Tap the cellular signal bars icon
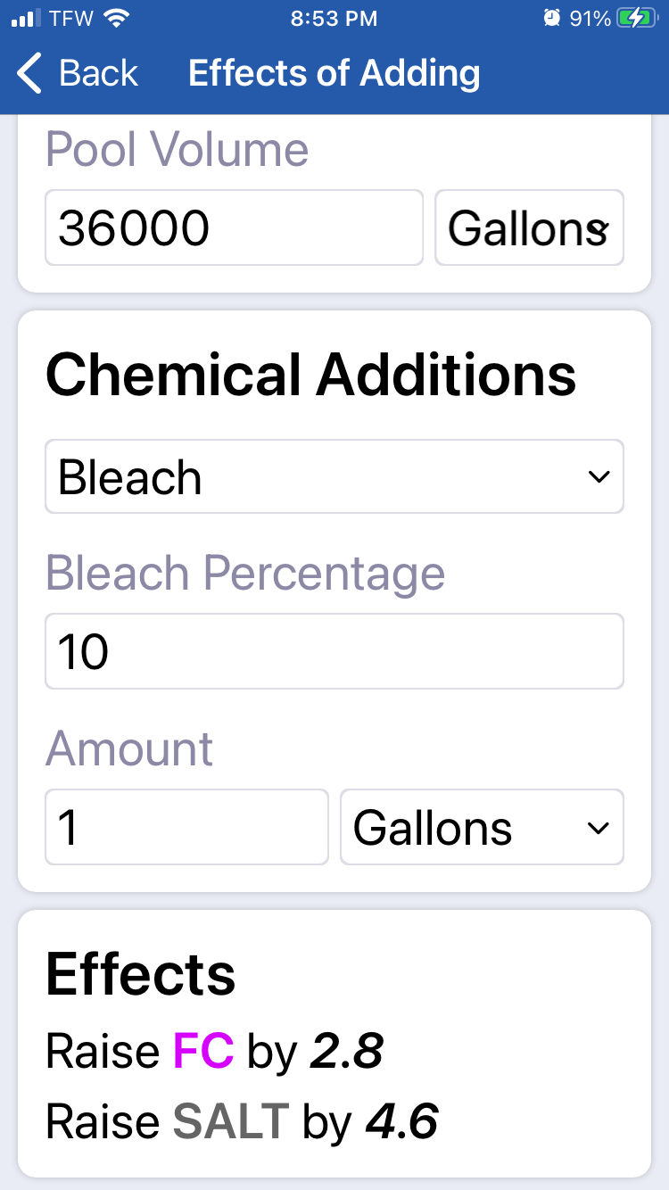The width and height of the screenshot is (669, 1190). [27, 18]
